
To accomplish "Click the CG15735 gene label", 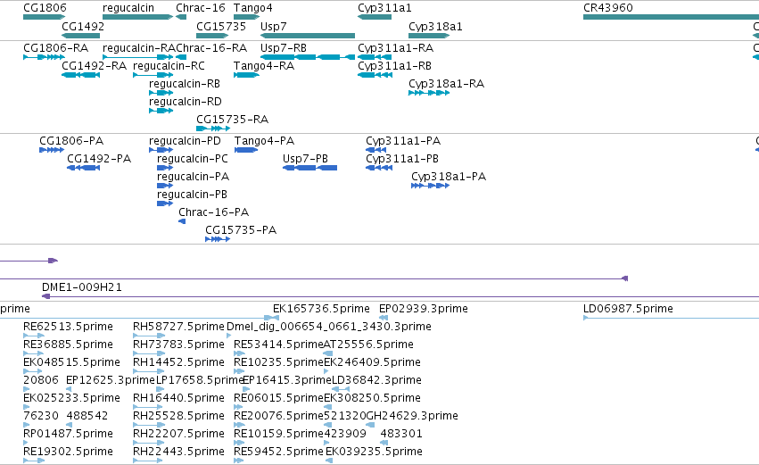I will [x=220, y=26].
